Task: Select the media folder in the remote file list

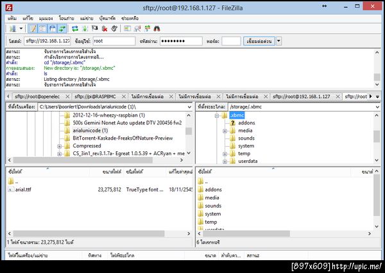Action: (212, 197)
